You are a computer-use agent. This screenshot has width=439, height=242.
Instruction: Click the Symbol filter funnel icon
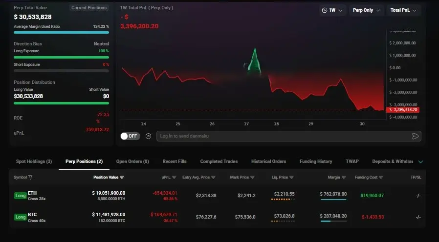30,178
